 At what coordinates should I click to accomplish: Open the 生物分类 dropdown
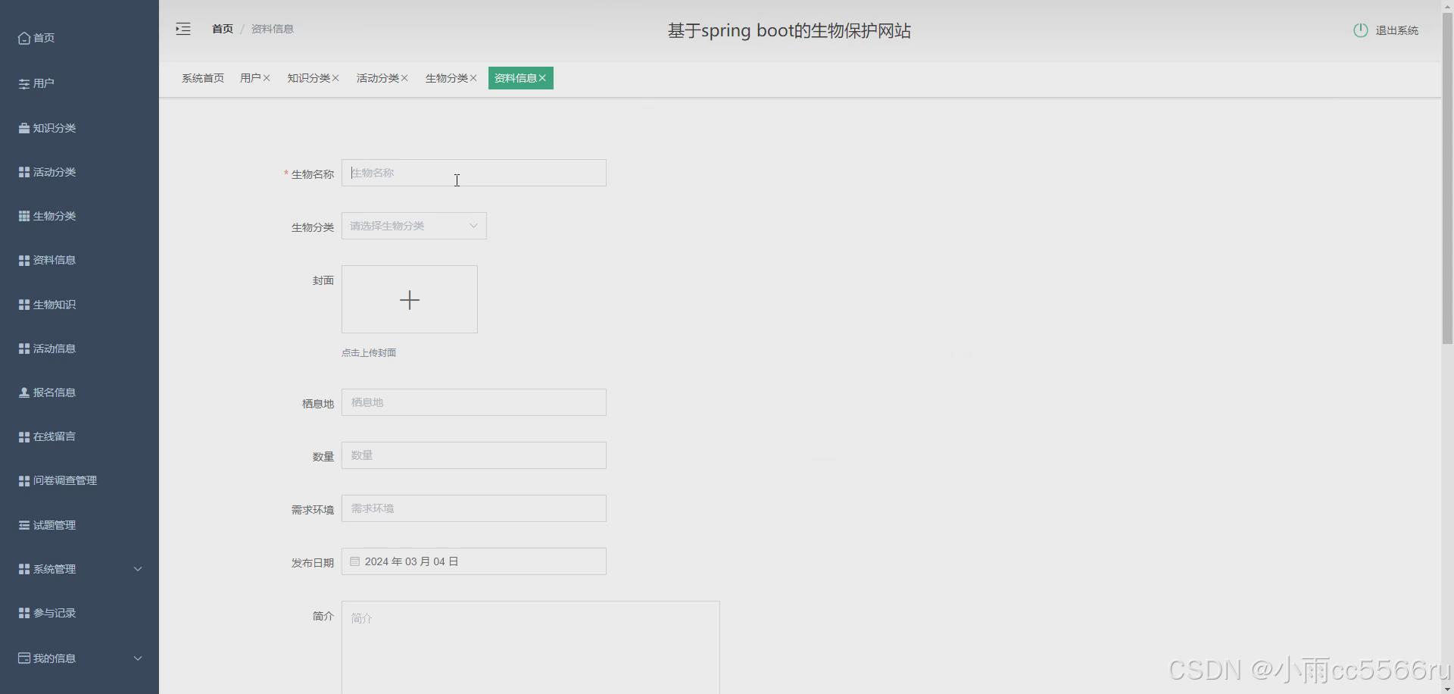(414, 226)
